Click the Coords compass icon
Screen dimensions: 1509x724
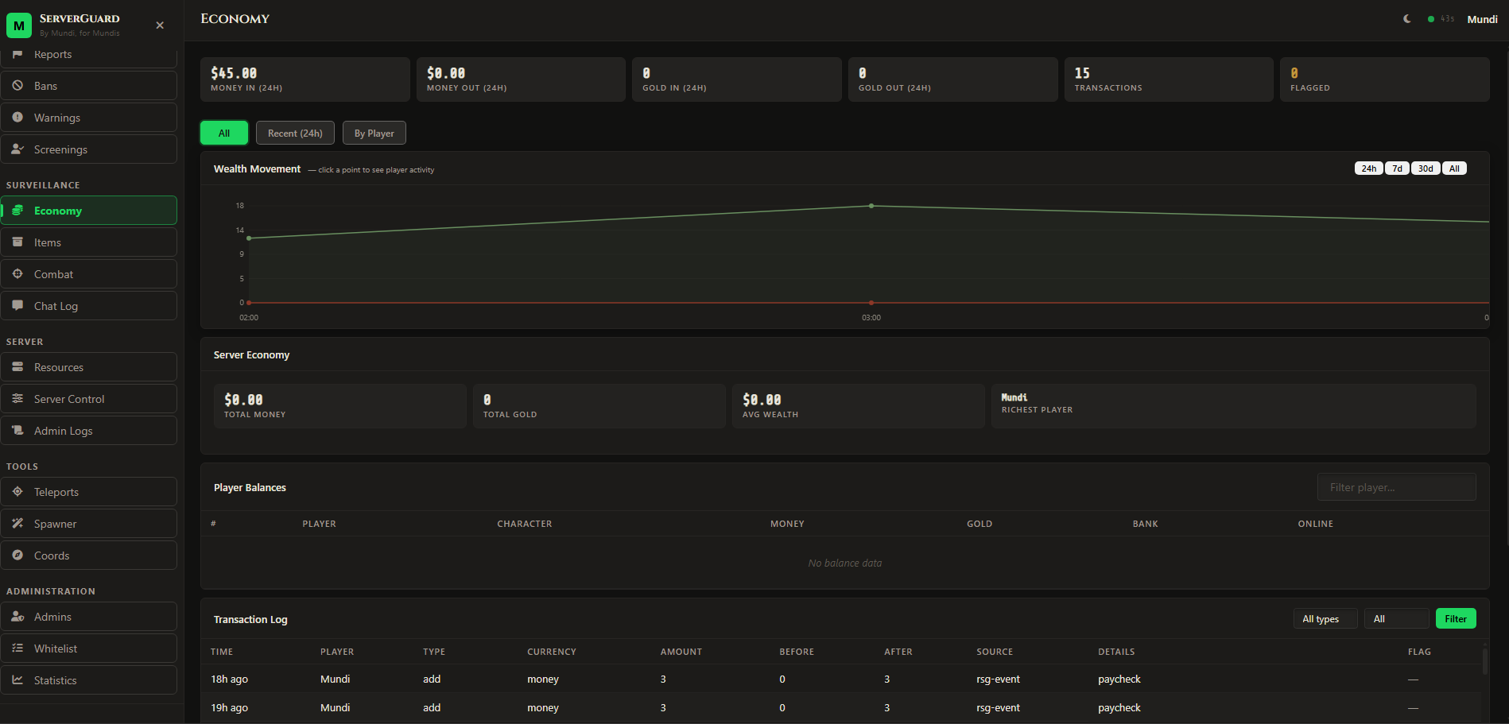[17, 556]
